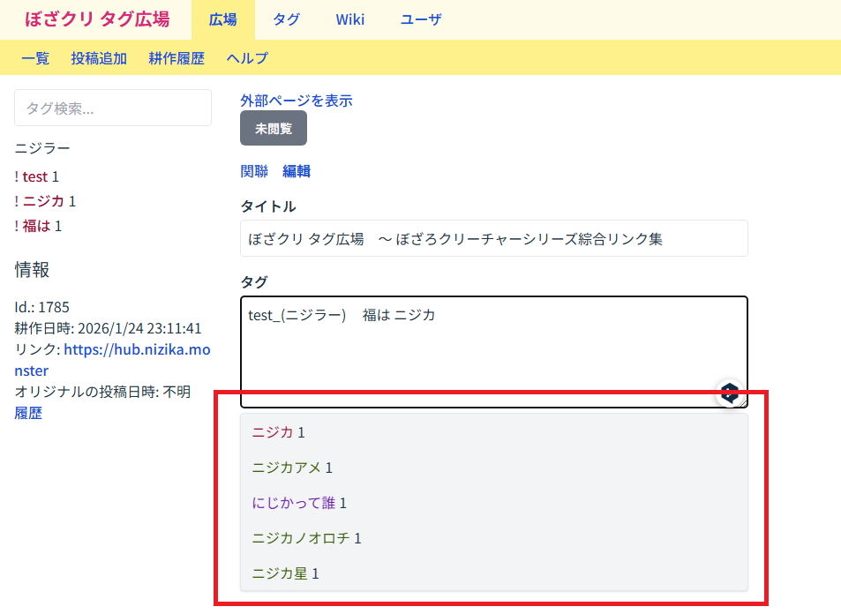Click inside the タイトル text field

[x=493, y=238]
